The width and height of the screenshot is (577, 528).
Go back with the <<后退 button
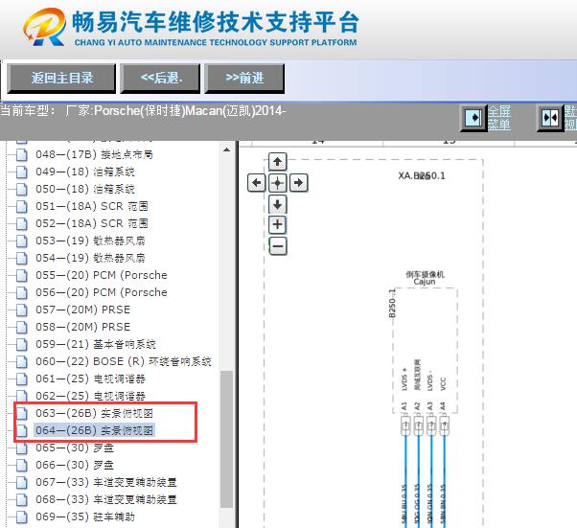(160, 78)
